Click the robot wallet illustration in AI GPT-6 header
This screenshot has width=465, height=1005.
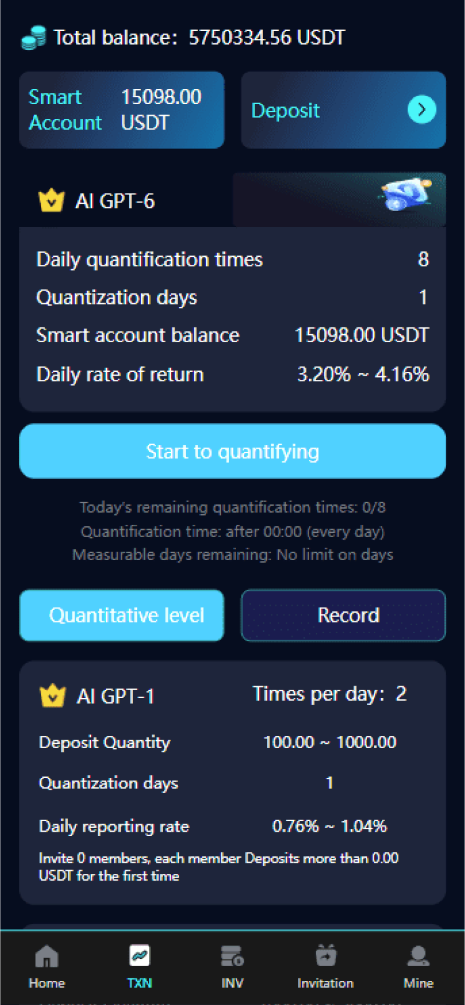point(404,195)
